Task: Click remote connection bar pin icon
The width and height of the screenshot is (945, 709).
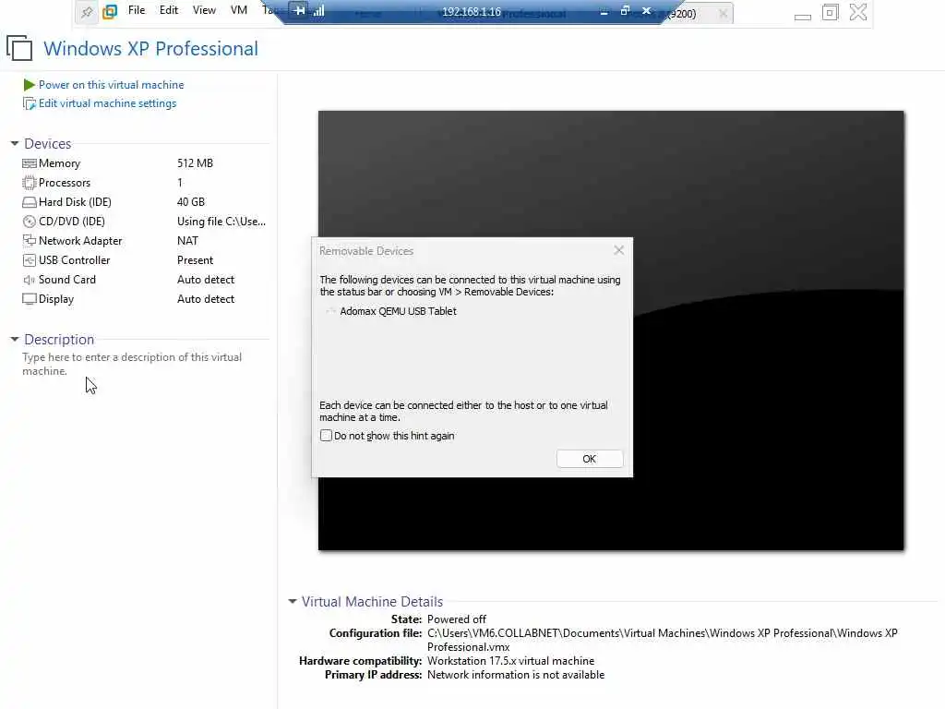Action: point(300,10)
